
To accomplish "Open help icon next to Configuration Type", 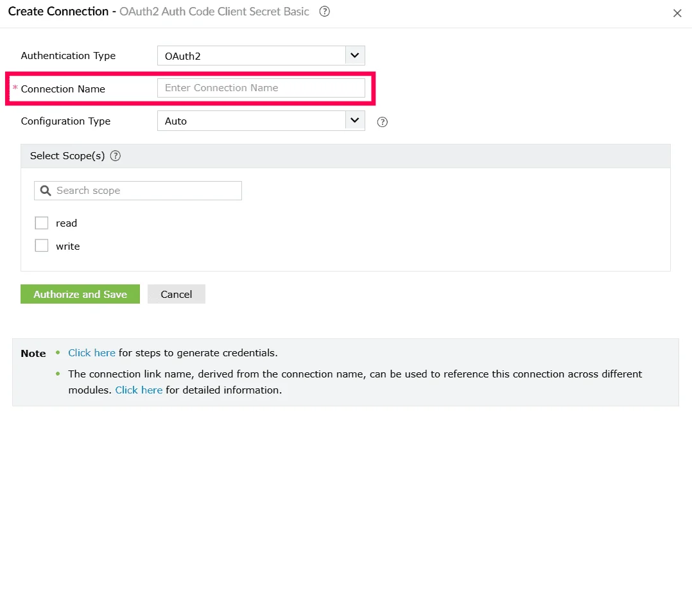I will click(382, 122).
